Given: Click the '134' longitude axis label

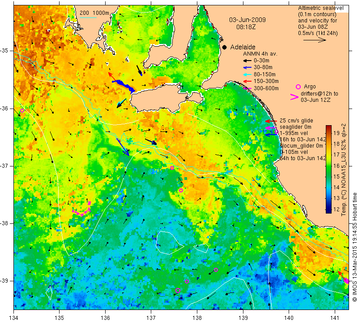Looking at the screenshot, I should coord(14,318).
